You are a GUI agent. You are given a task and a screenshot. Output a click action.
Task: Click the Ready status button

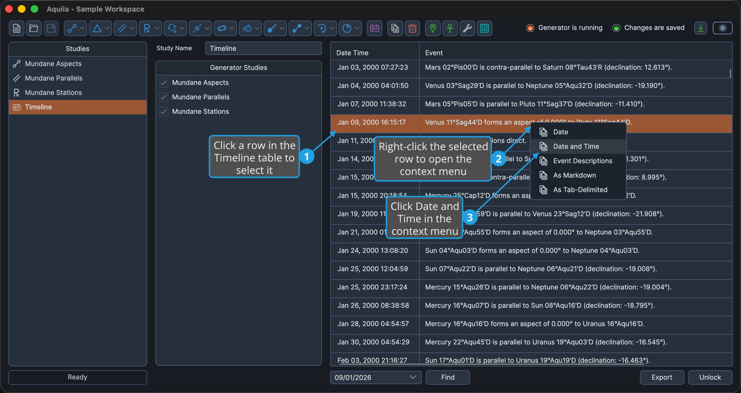78,377
